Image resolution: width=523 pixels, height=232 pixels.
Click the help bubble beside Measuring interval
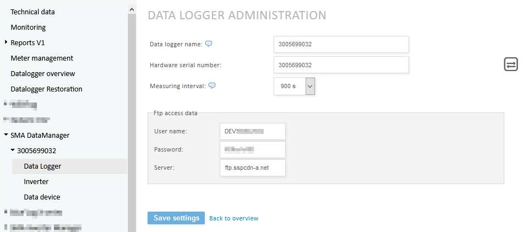[212, 86]
